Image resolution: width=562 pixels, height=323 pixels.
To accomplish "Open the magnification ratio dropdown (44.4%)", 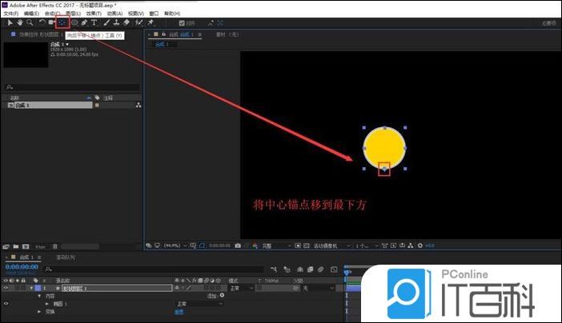I will (x=175, y=245).
